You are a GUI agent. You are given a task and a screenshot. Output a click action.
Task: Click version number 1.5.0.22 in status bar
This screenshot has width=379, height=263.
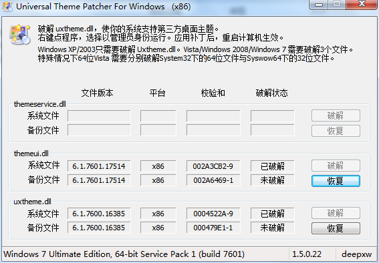[307, 254]
